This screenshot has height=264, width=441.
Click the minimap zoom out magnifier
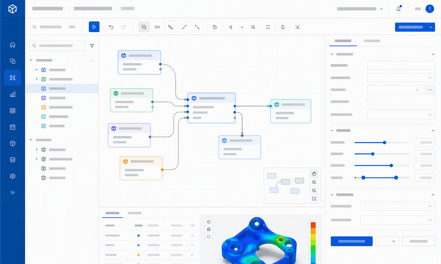314,191
